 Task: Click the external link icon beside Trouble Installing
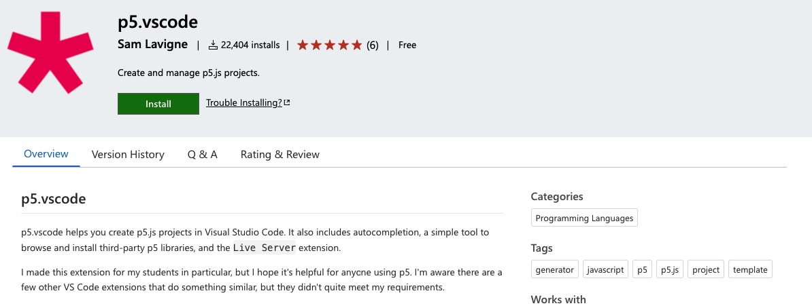(287, 103)
